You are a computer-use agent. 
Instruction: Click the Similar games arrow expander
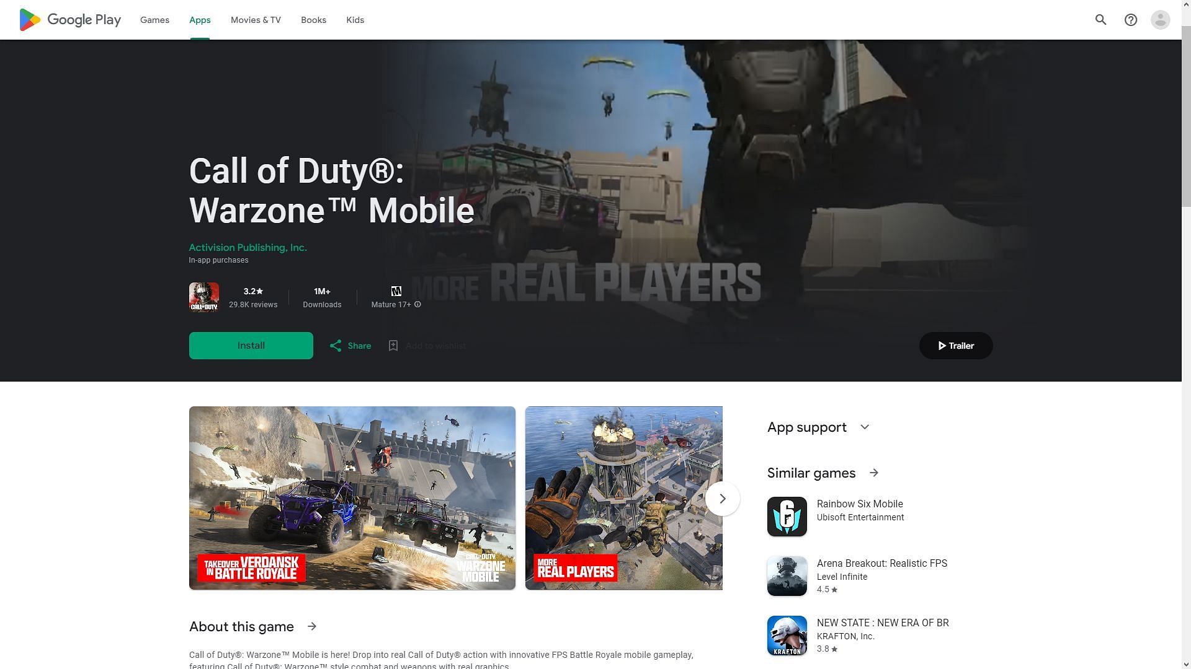tap(873, 473)
